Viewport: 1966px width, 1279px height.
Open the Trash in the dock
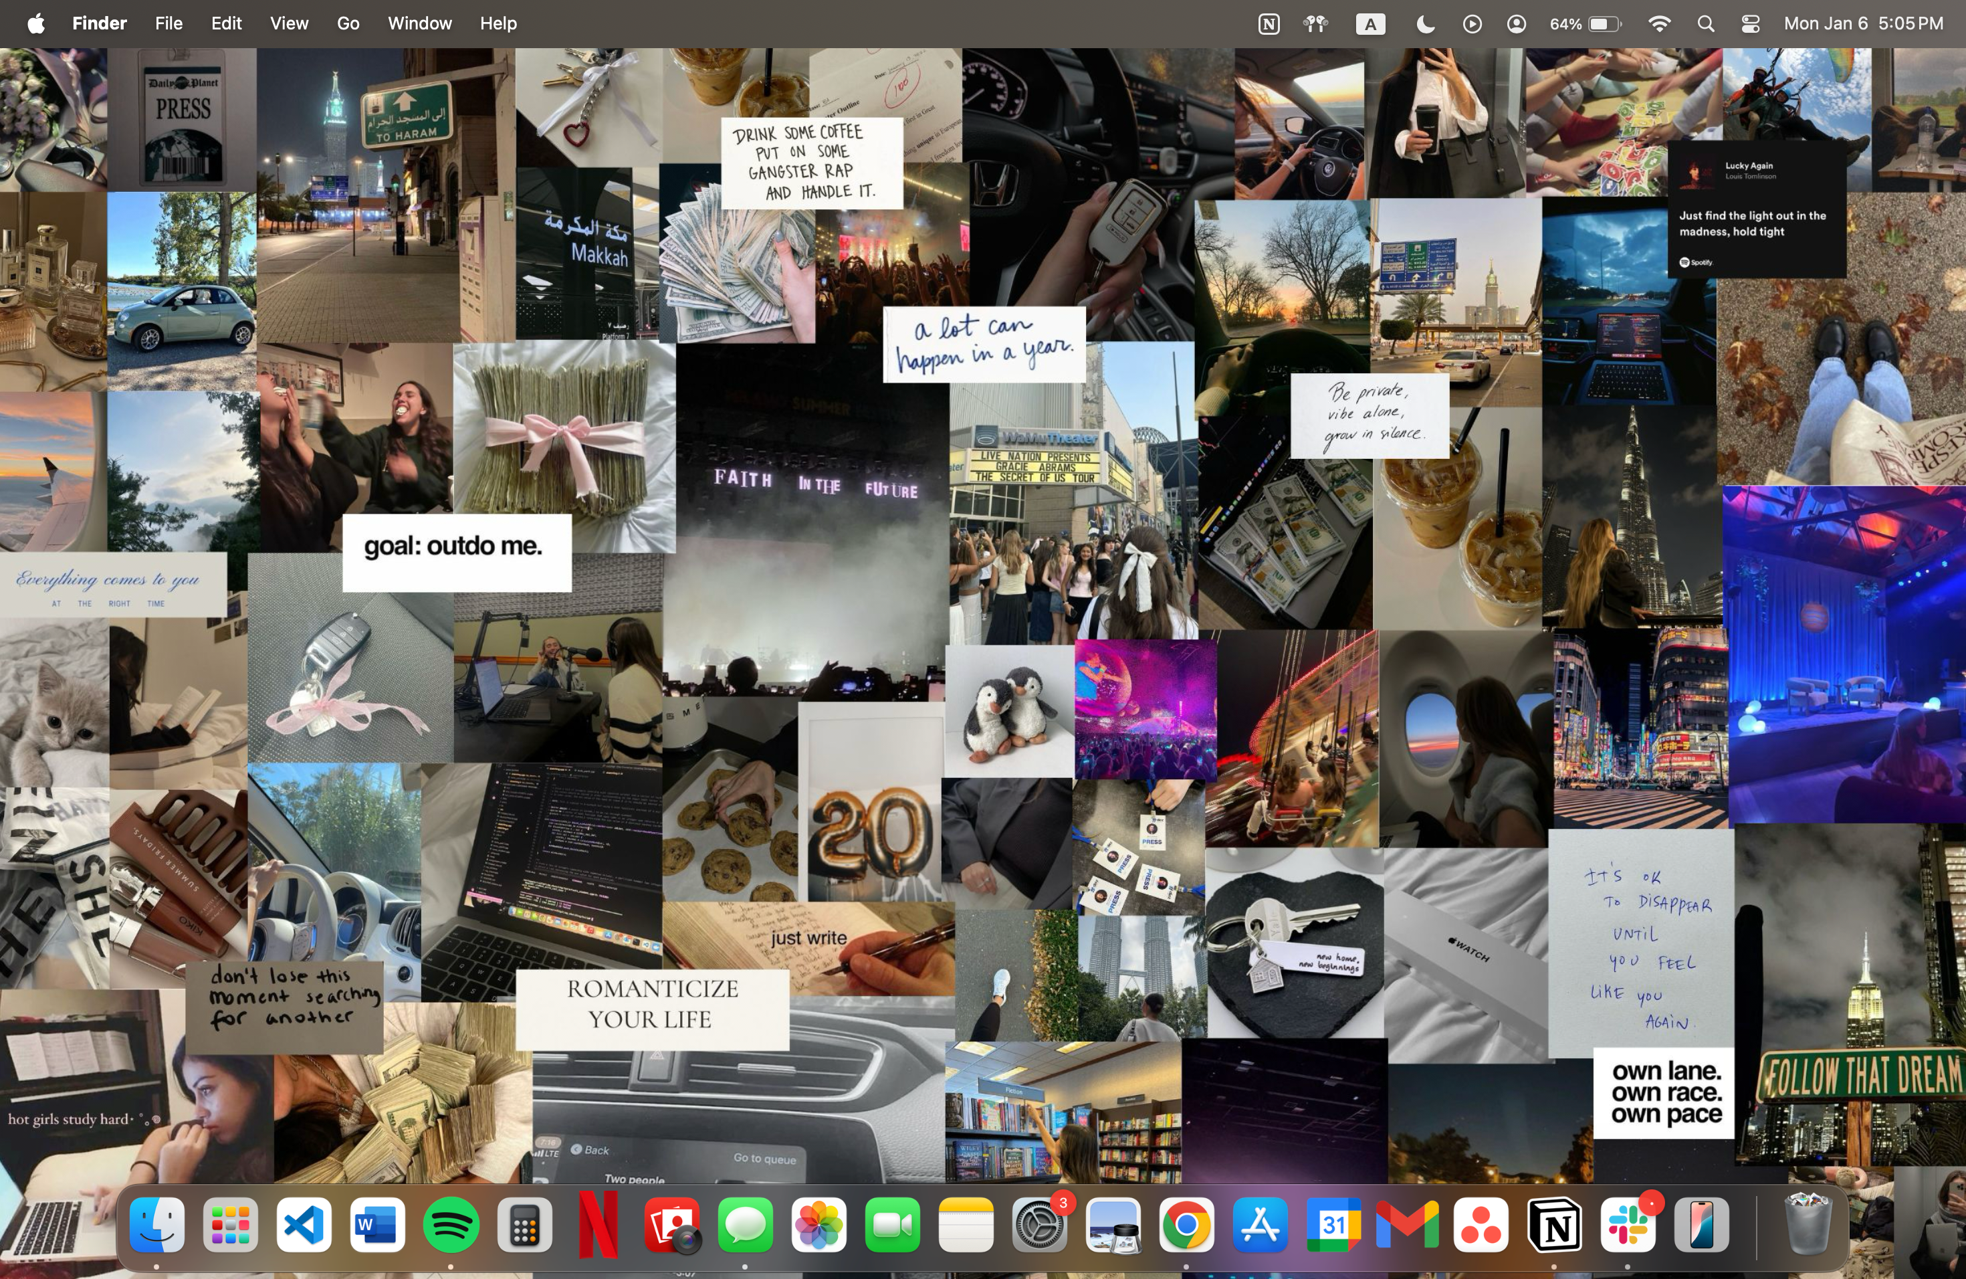(x=1808, y=1223)
